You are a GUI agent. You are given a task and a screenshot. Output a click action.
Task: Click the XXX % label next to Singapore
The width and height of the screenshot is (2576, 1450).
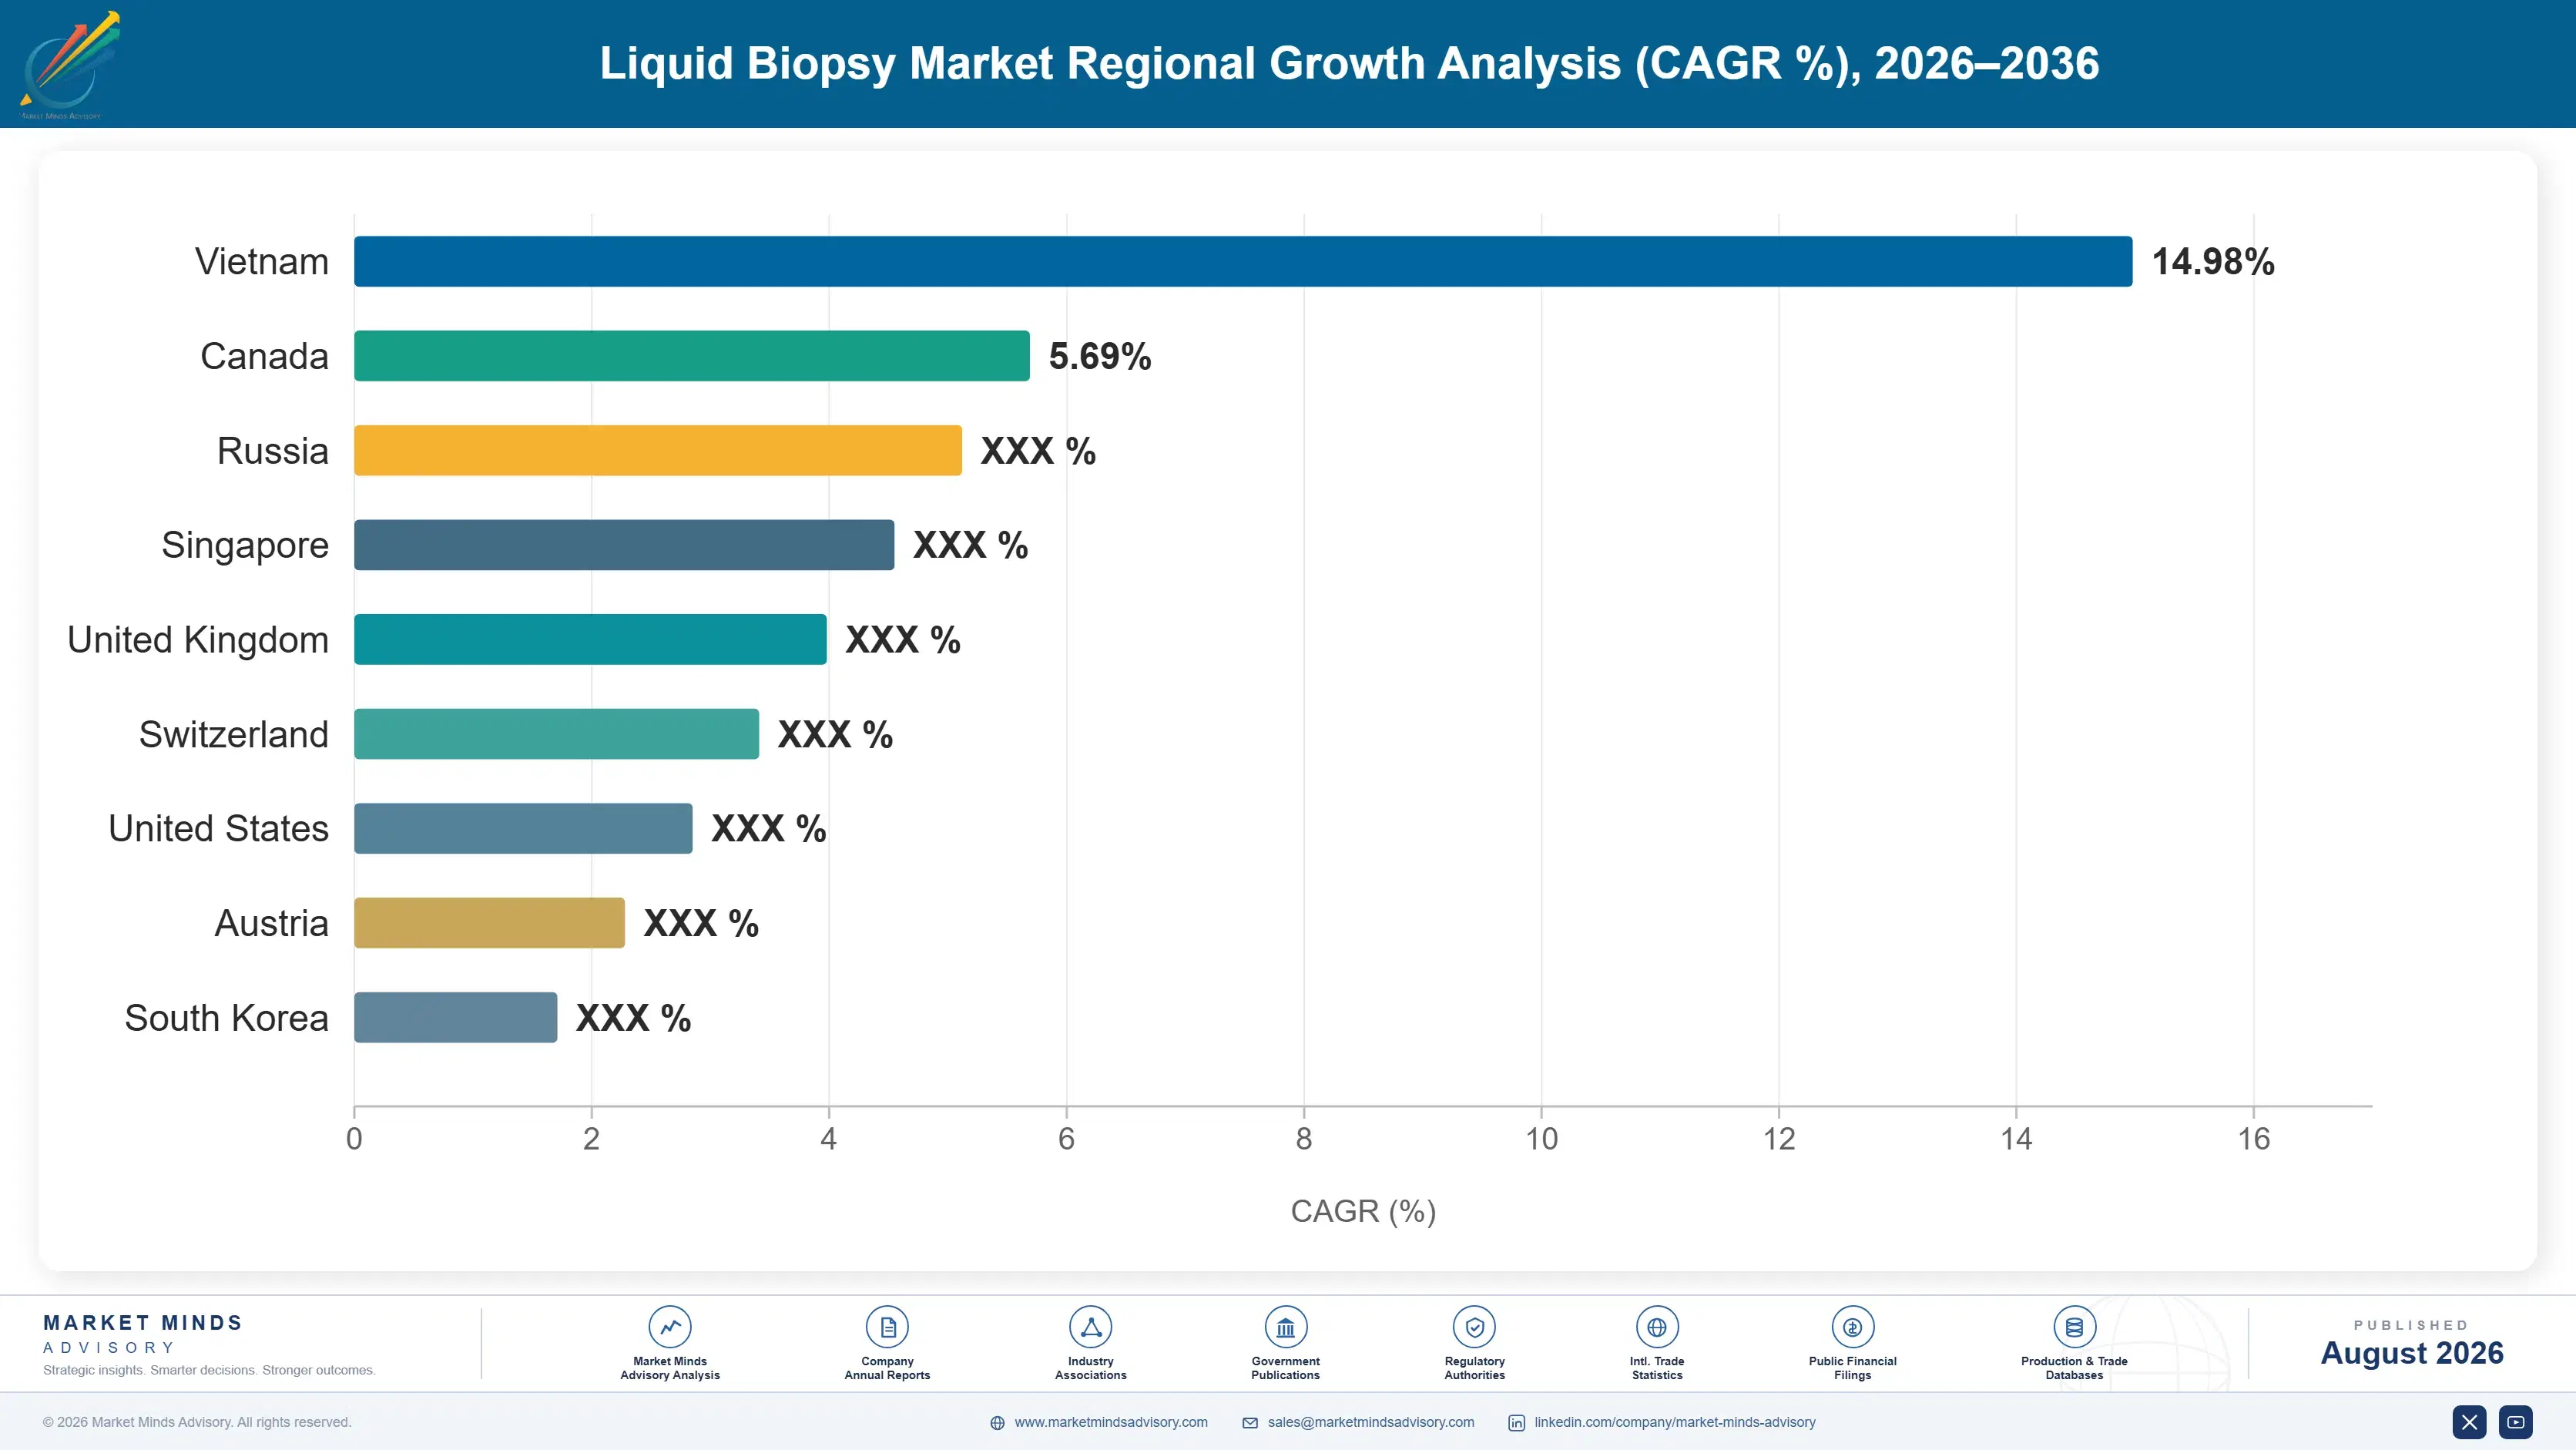(970, 545)
